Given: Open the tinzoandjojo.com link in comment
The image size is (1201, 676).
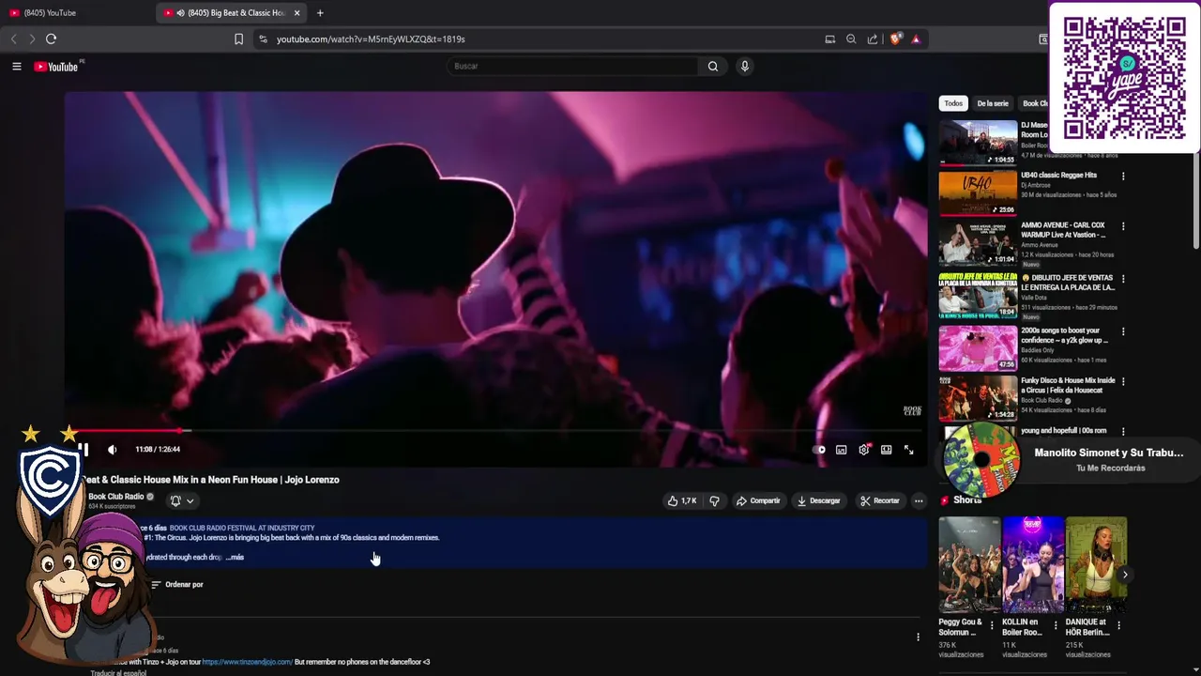Looking at the screenshot, I should tap(248, 662).
